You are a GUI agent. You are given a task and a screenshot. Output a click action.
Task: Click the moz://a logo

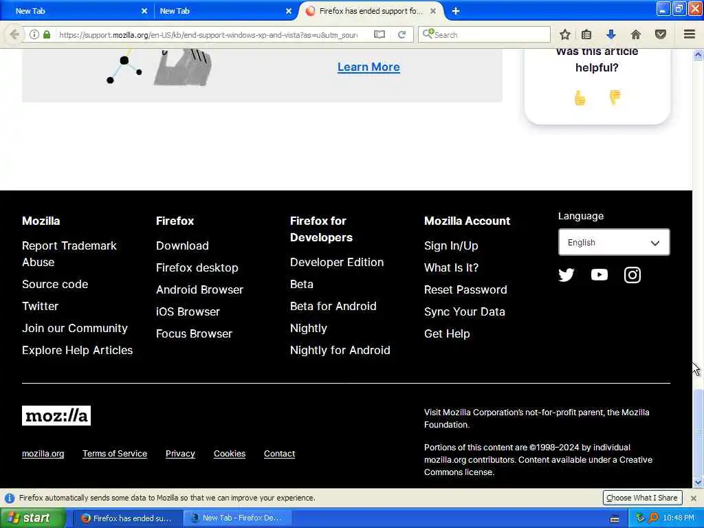click(x=56, y=416)
